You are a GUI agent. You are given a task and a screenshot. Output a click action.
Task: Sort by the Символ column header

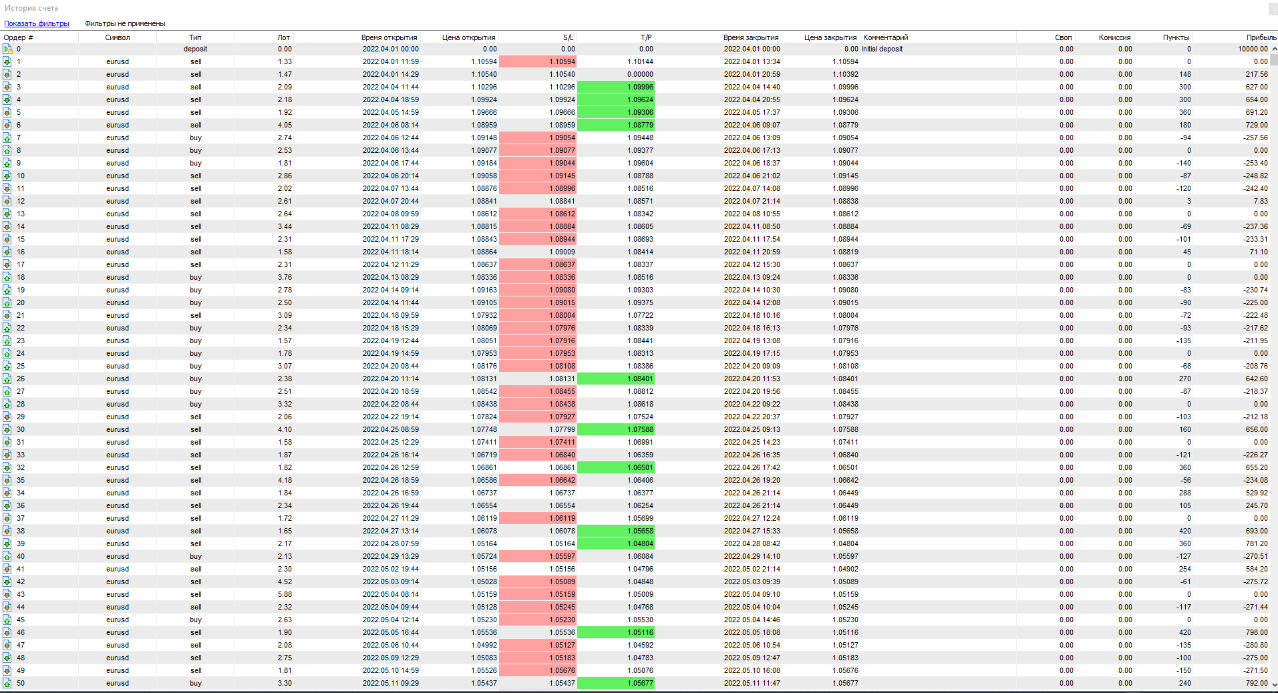118,37
